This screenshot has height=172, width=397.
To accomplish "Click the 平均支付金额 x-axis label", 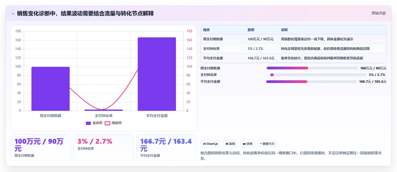I will (x=157, y=116).
